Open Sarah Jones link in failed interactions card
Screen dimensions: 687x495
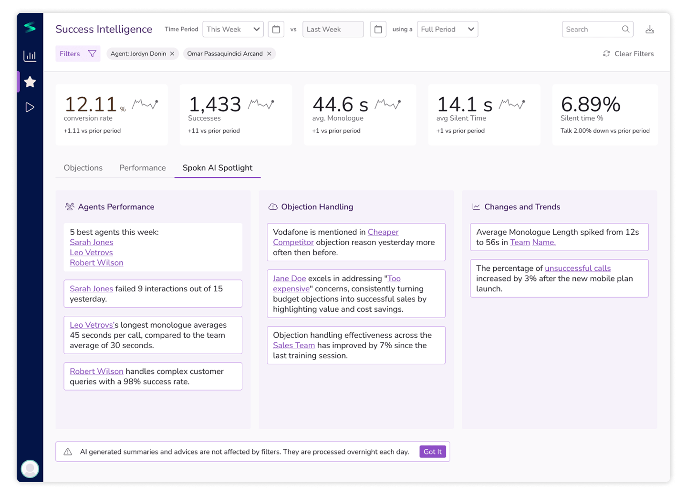tap(91, 289)
